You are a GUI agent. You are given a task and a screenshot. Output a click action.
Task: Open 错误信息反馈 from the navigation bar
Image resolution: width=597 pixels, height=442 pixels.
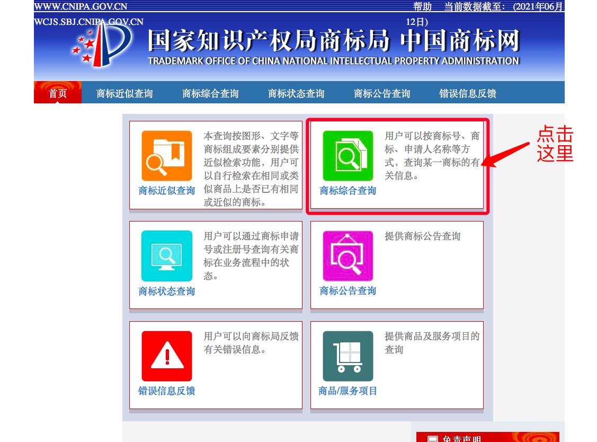point(468,92)
